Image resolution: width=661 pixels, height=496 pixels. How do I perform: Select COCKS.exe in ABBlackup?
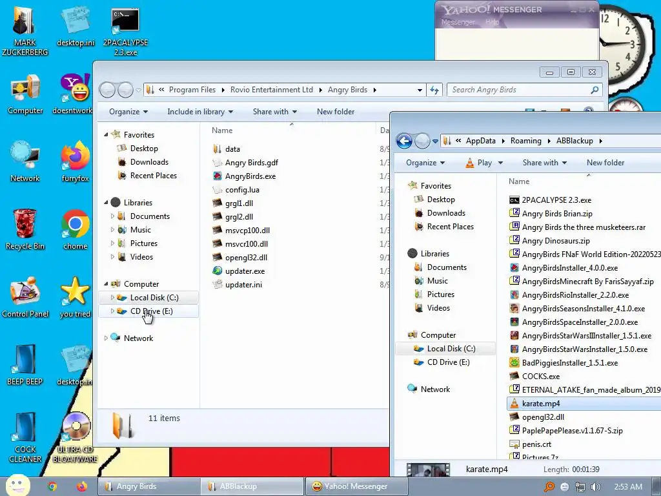[534, 377]
